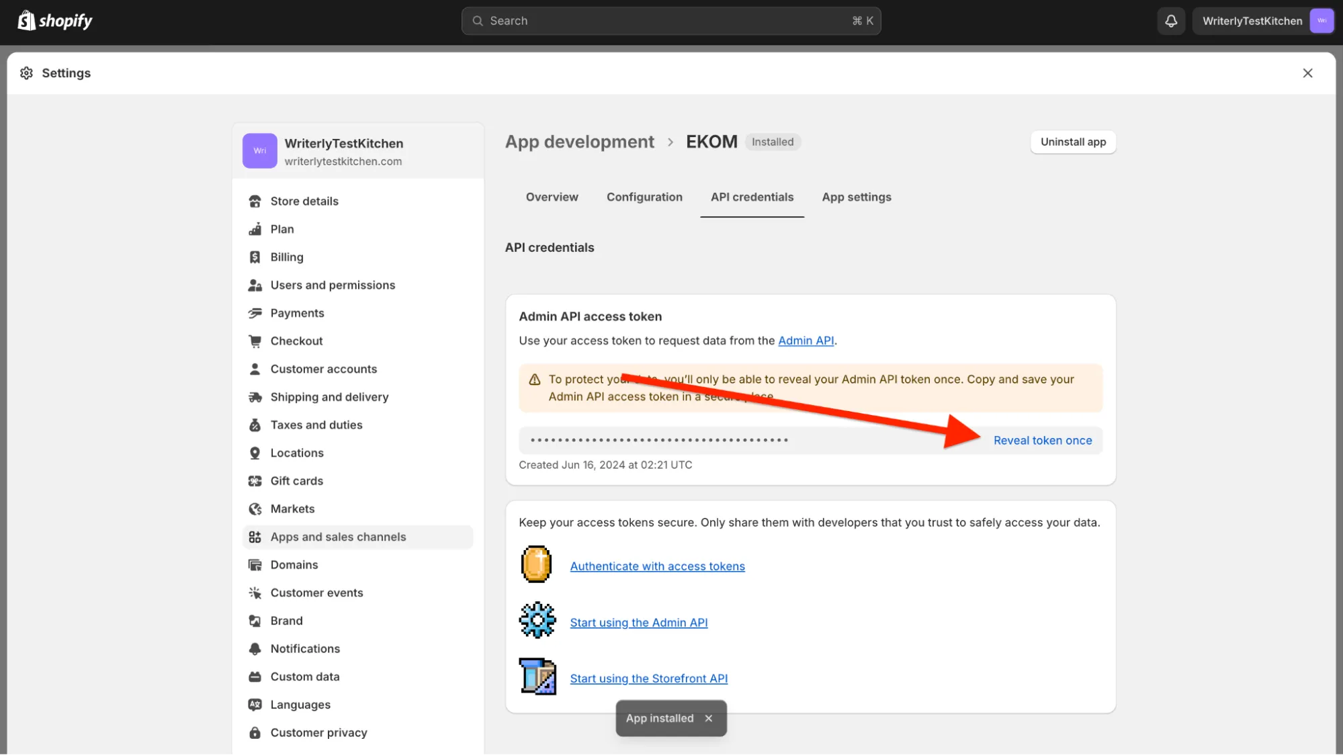Image resolution: width=1343 pixels, height=755 pixels.
Task: Click the Languages translate icon
Action: click(x=255, y=705)
